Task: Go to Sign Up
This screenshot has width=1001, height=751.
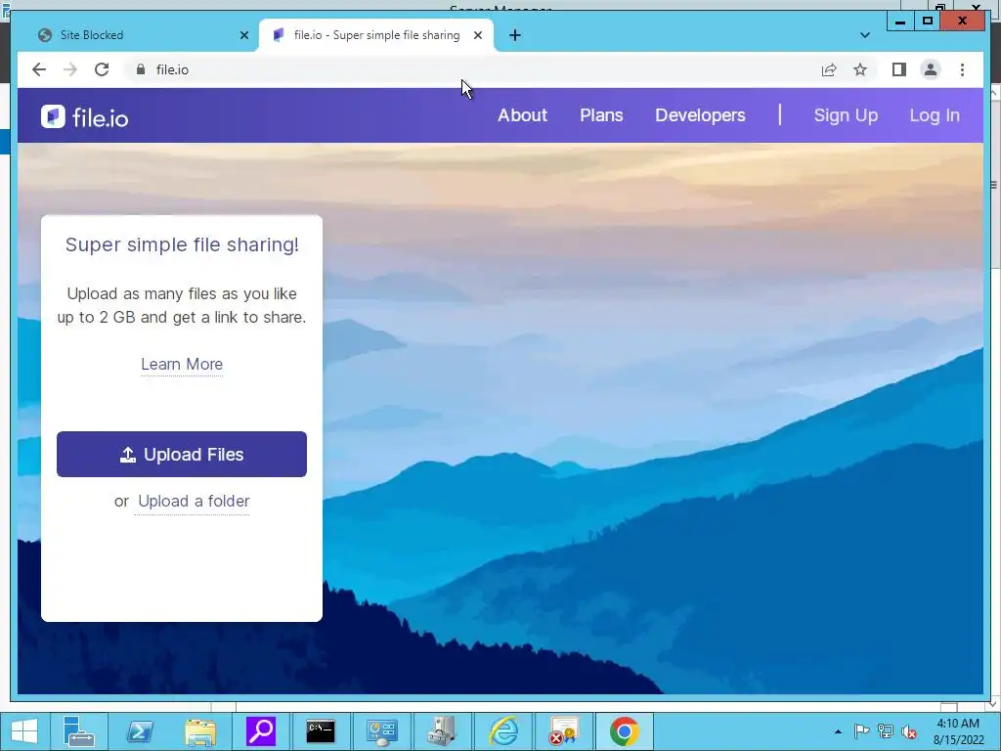Action: [x=846, y=115]
